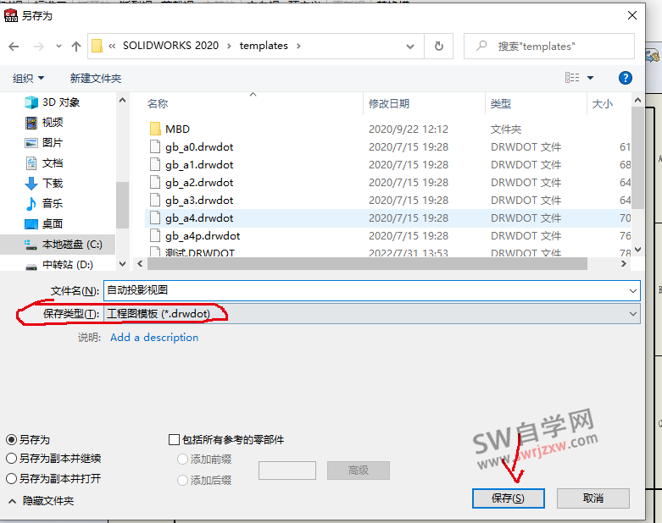Sort by the 类型 column header
The image size is (662, 523).
click(501, 104)
